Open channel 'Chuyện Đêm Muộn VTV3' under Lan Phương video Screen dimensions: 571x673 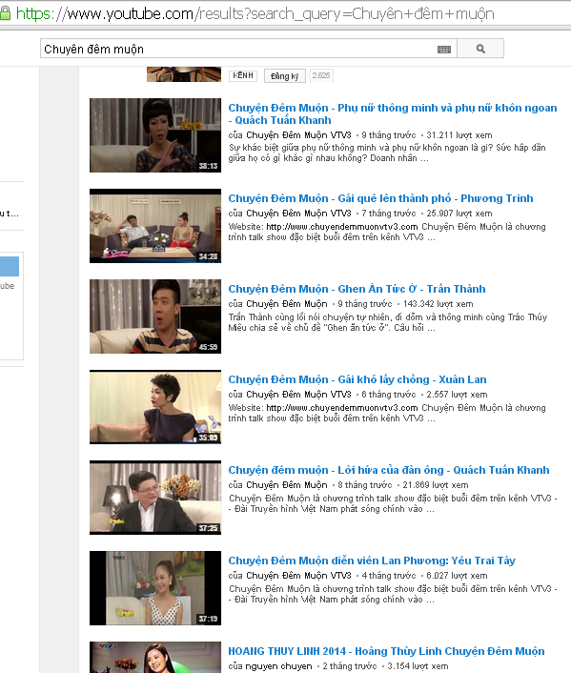point(298,576)
